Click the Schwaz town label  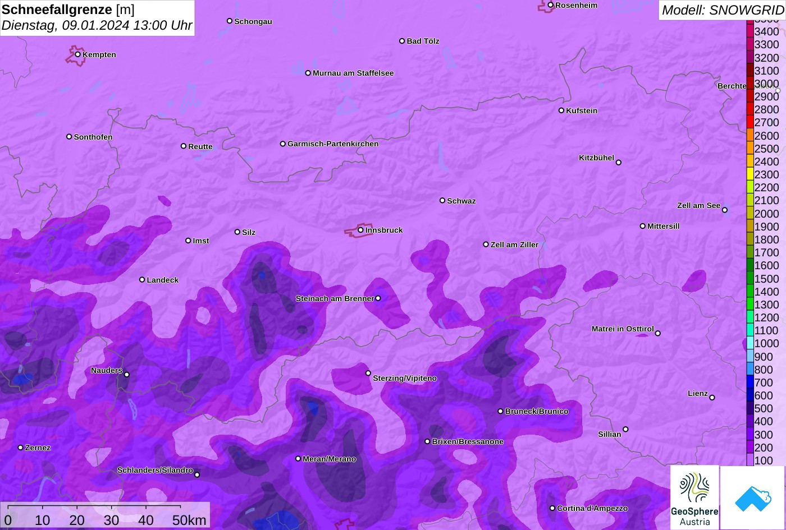tap(461, 201)
